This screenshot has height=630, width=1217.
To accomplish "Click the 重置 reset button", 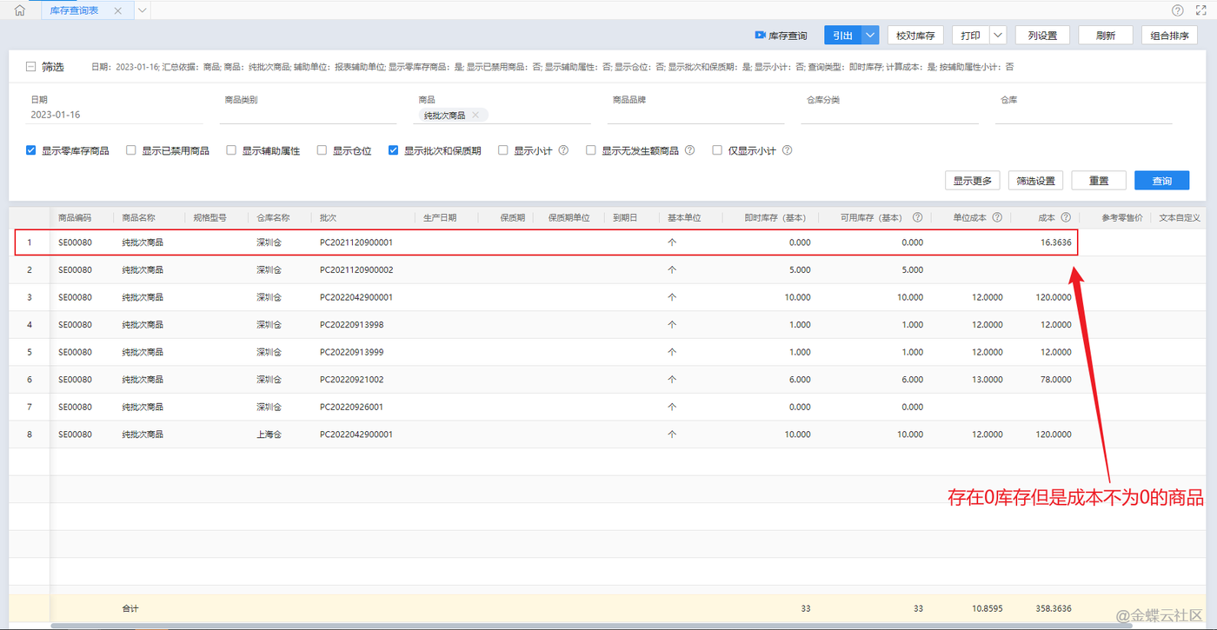I will pos(1099,181).
